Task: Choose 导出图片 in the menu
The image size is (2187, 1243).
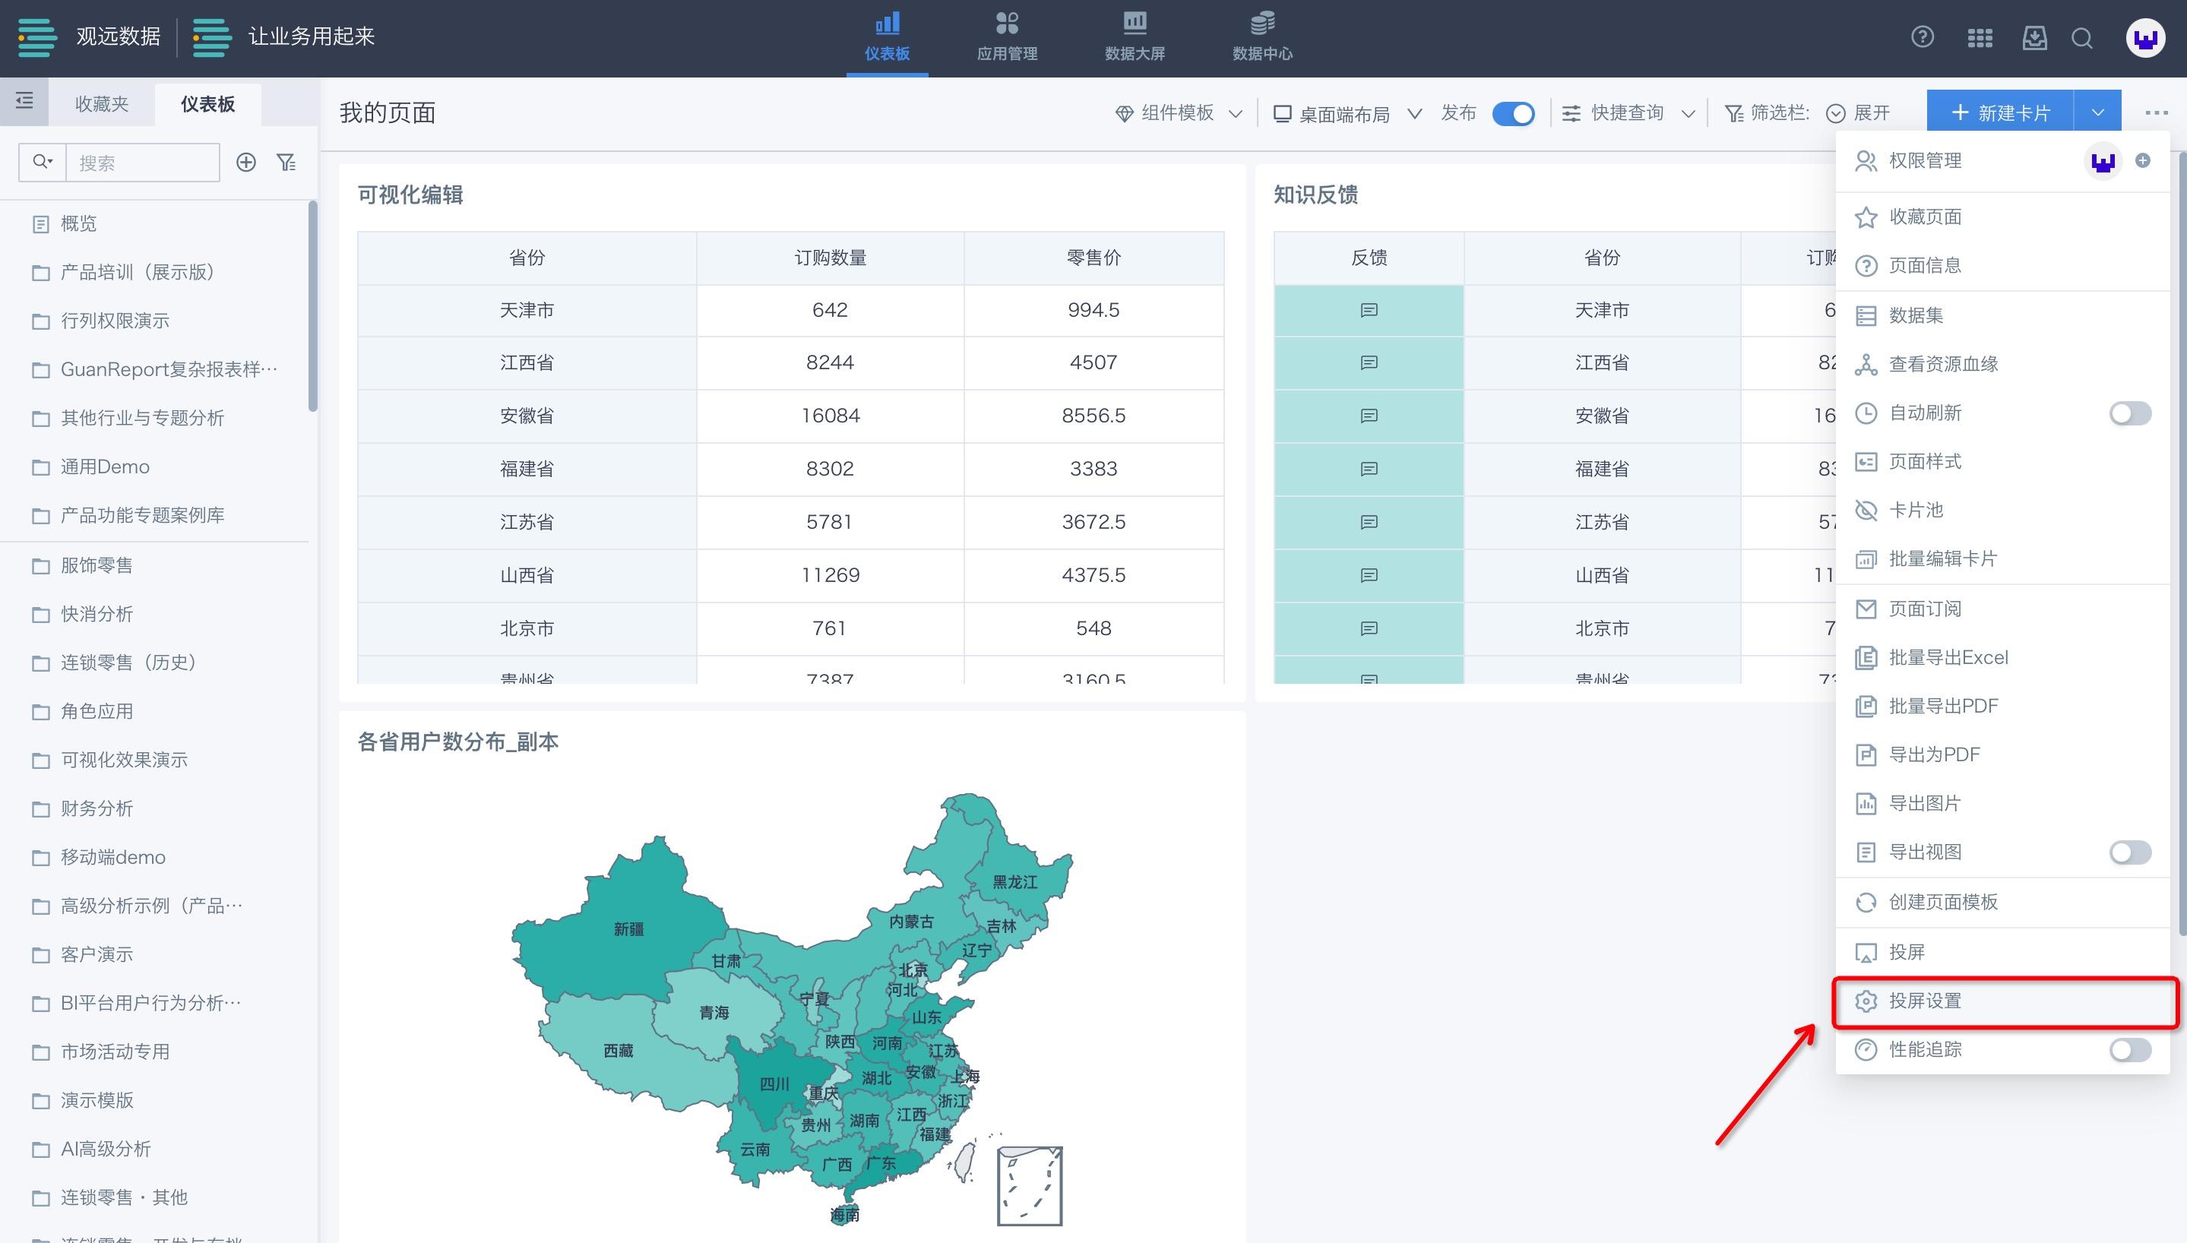Action: (x=2002, y=803)
